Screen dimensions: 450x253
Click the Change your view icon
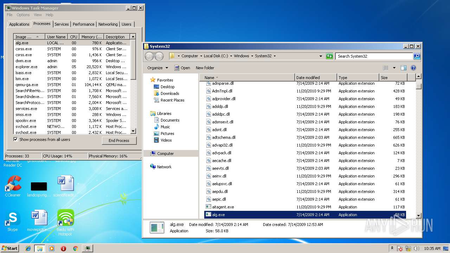point(386,68)
